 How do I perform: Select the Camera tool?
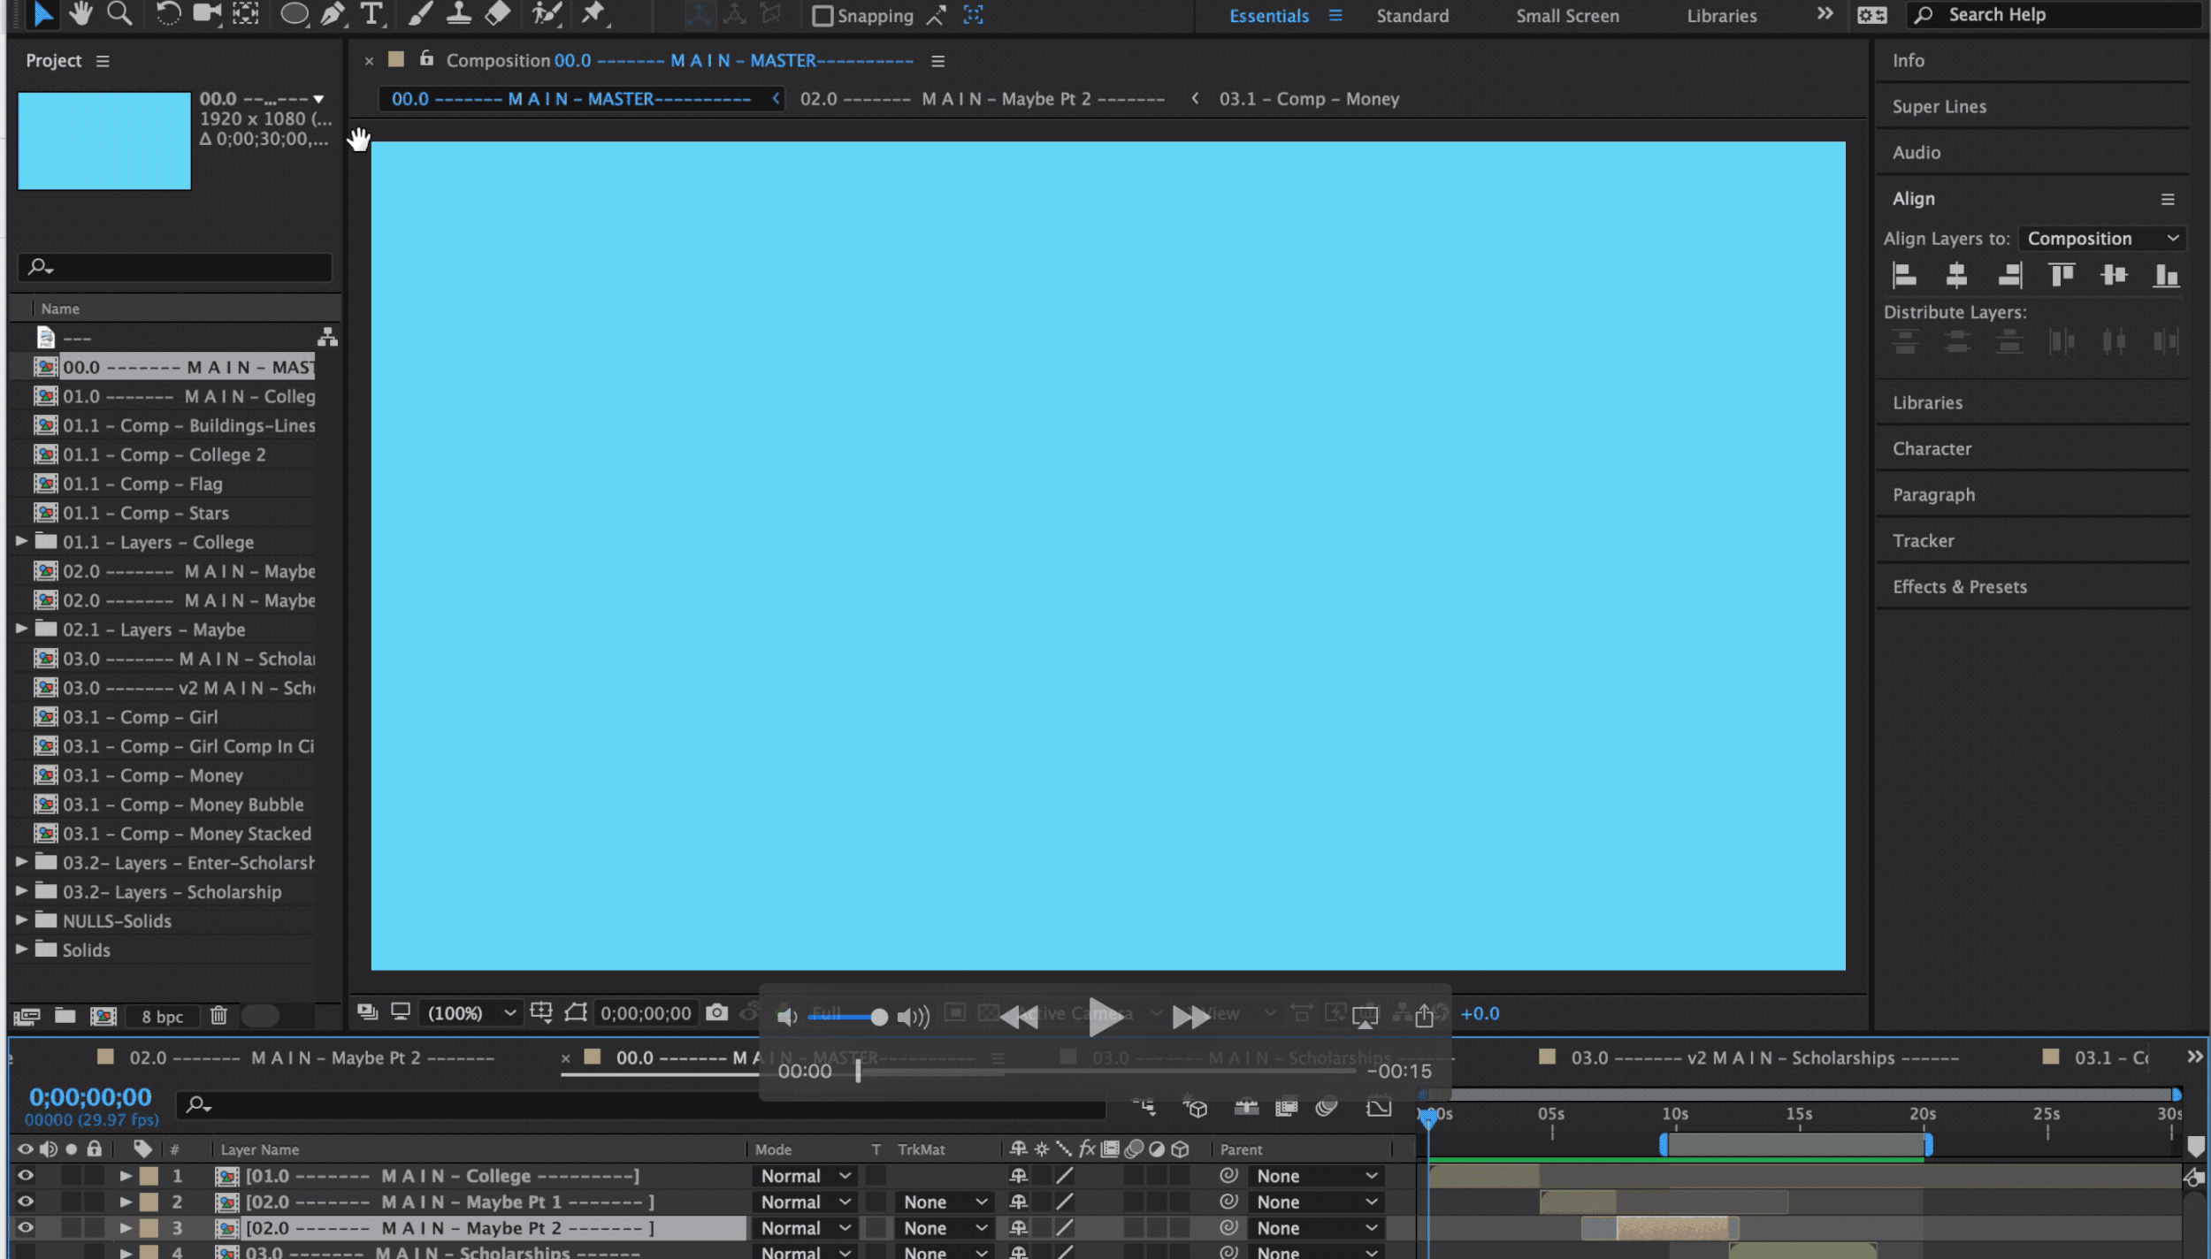207,13
